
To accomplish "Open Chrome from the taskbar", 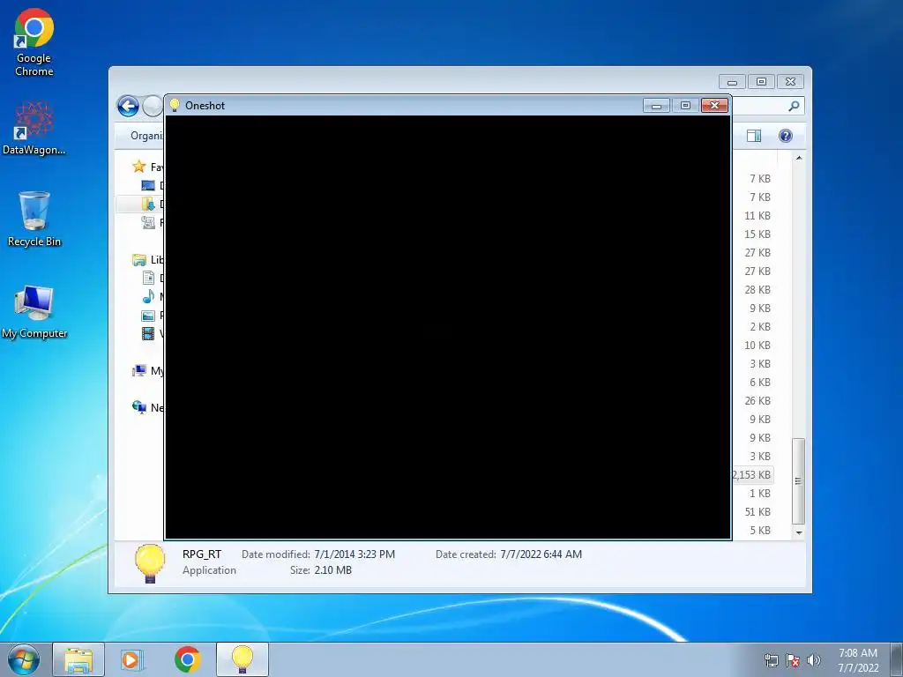I will tap(187, 659).
